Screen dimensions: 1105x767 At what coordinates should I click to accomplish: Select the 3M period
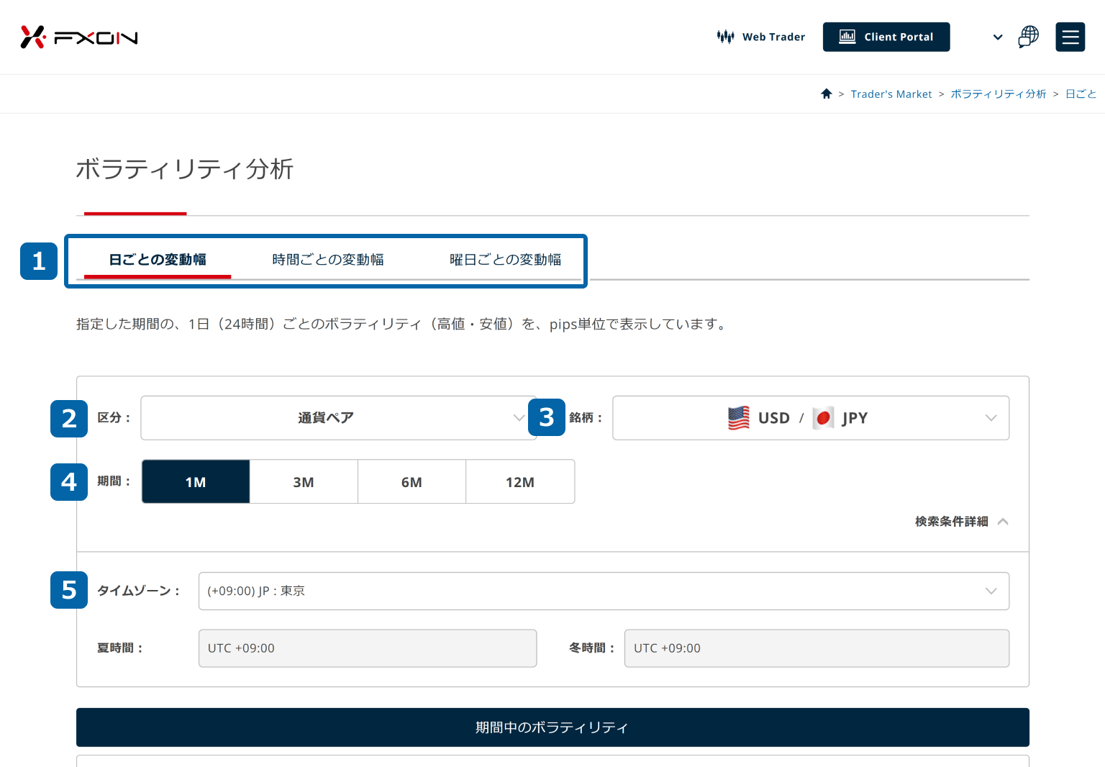coord(304,481)
